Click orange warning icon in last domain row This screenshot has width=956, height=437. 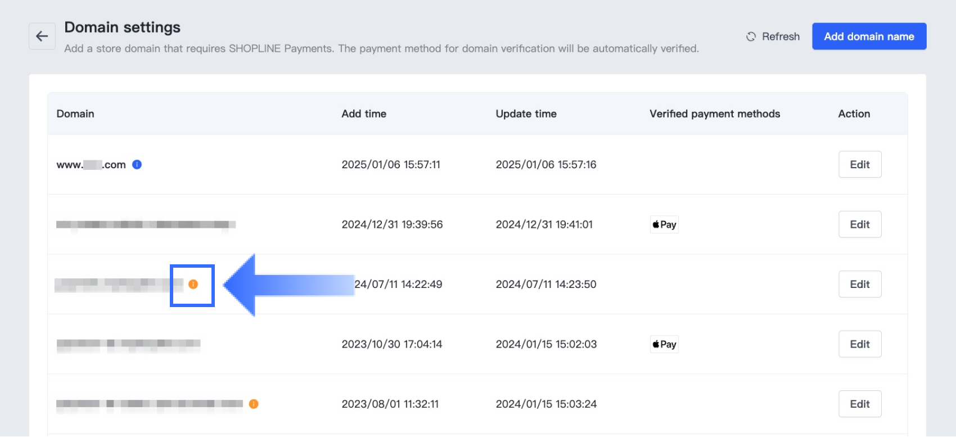click(254, 404)
